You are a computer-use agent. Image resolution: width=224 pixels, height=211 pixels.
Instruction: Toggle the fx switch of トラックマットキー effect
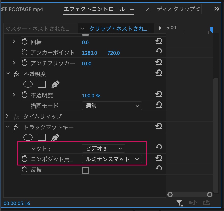tap(17, 127)
